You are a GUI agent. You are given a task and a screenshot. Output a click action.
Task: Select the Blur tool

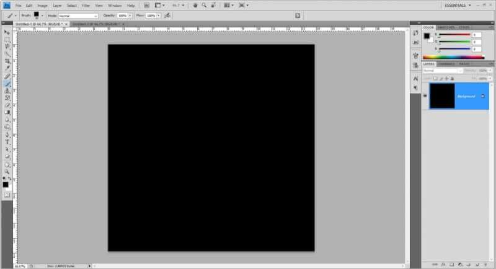tap(7, 120)
